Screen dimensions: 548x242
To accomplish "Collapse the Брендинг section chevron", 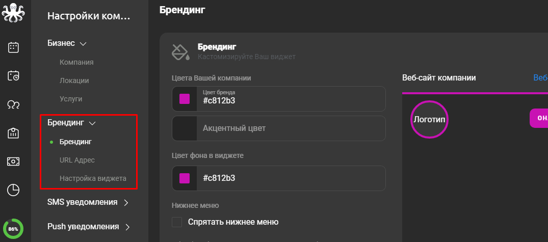I will tap(92, 123).
